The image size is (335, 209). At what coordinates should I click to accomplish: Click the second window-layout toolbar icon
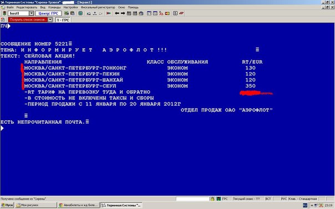(x=155, y=13)
